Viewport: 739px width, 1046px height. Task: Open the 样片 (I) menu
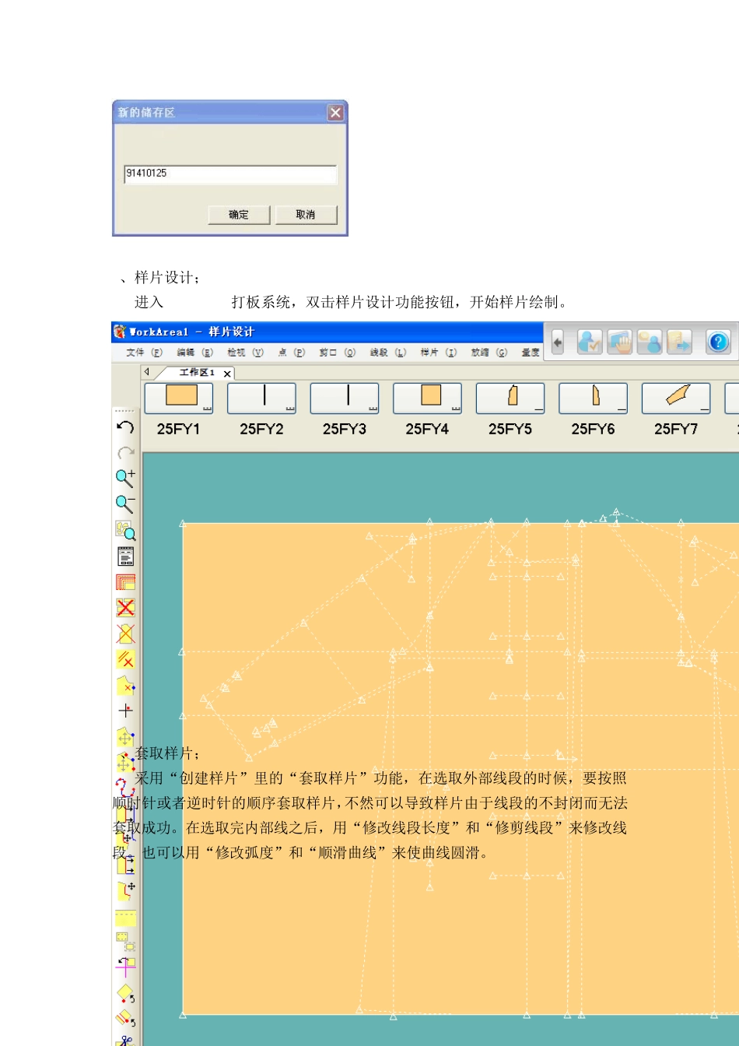pos(439,353)
